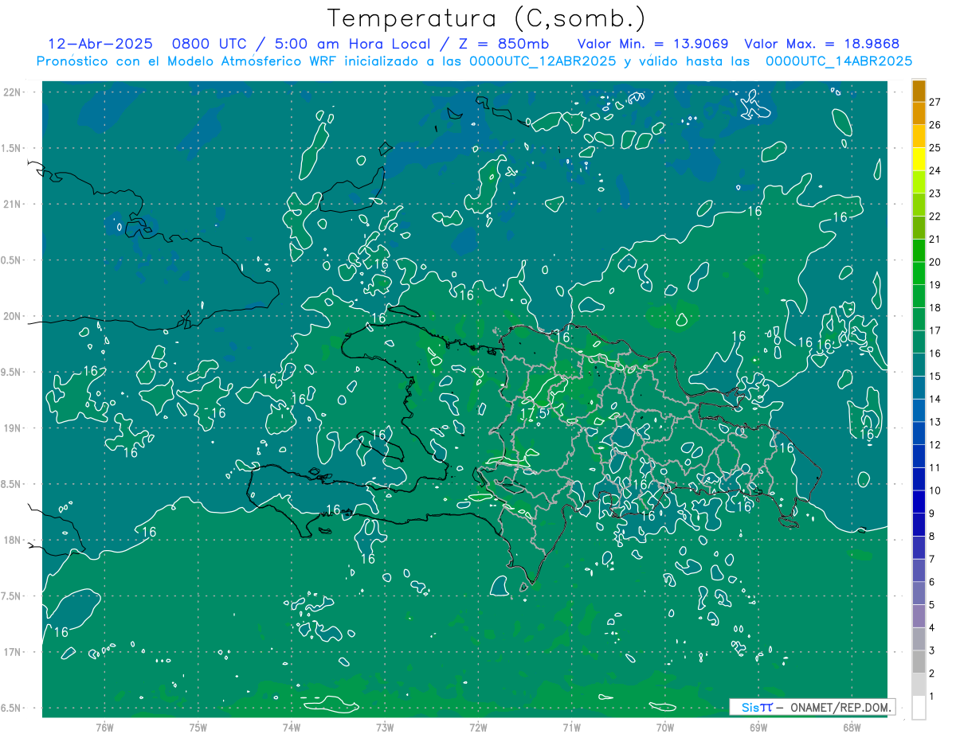Click the pressure level "Z = 850mb"
956x738 pixels.
tap(505, 44)
